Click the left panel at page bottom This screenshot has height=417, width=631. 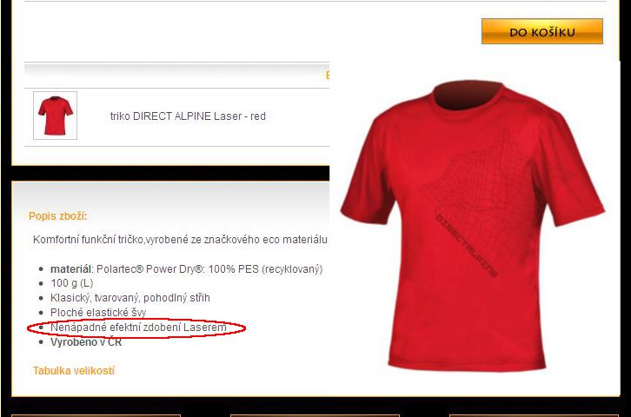tap(96, 416)
